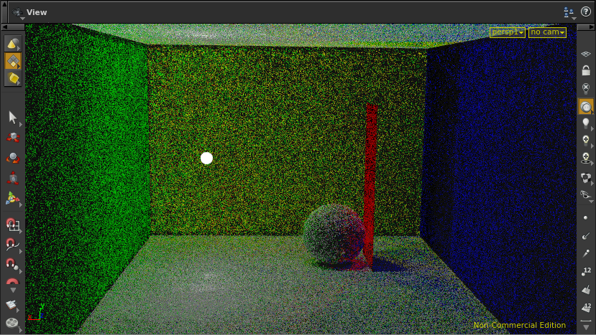Lock the camera to view
The height and width of the screenshot is (335, 596).
[586, 70]
